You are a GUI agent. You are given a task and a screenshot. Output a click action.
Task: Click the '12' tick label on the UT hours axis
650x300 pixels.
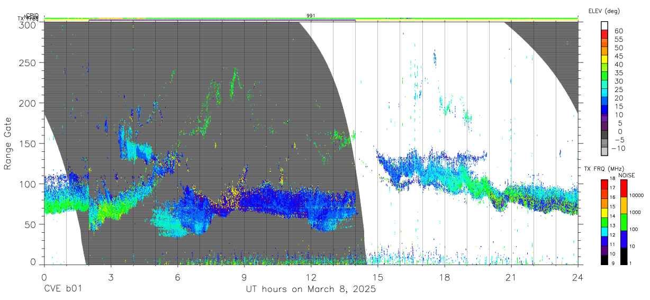tap(311, 277)
